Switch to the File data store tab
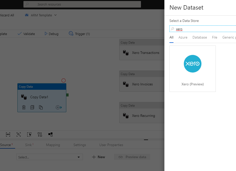 coord(215,38)
